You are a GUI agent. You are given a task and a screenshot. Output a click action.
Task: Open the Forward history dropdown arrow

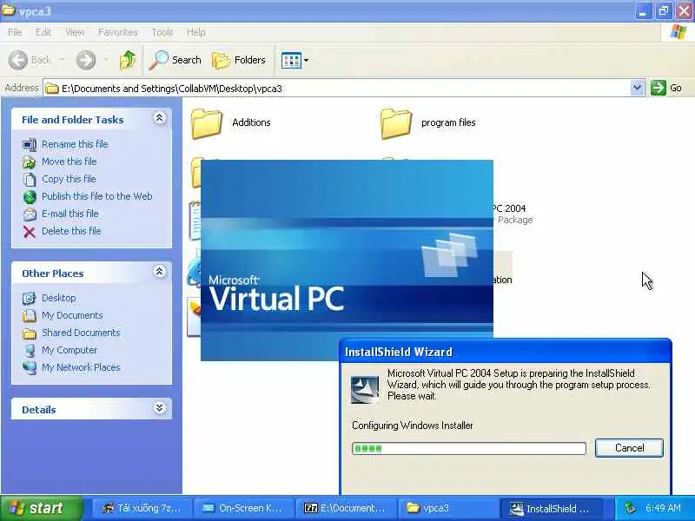(106, 59)
